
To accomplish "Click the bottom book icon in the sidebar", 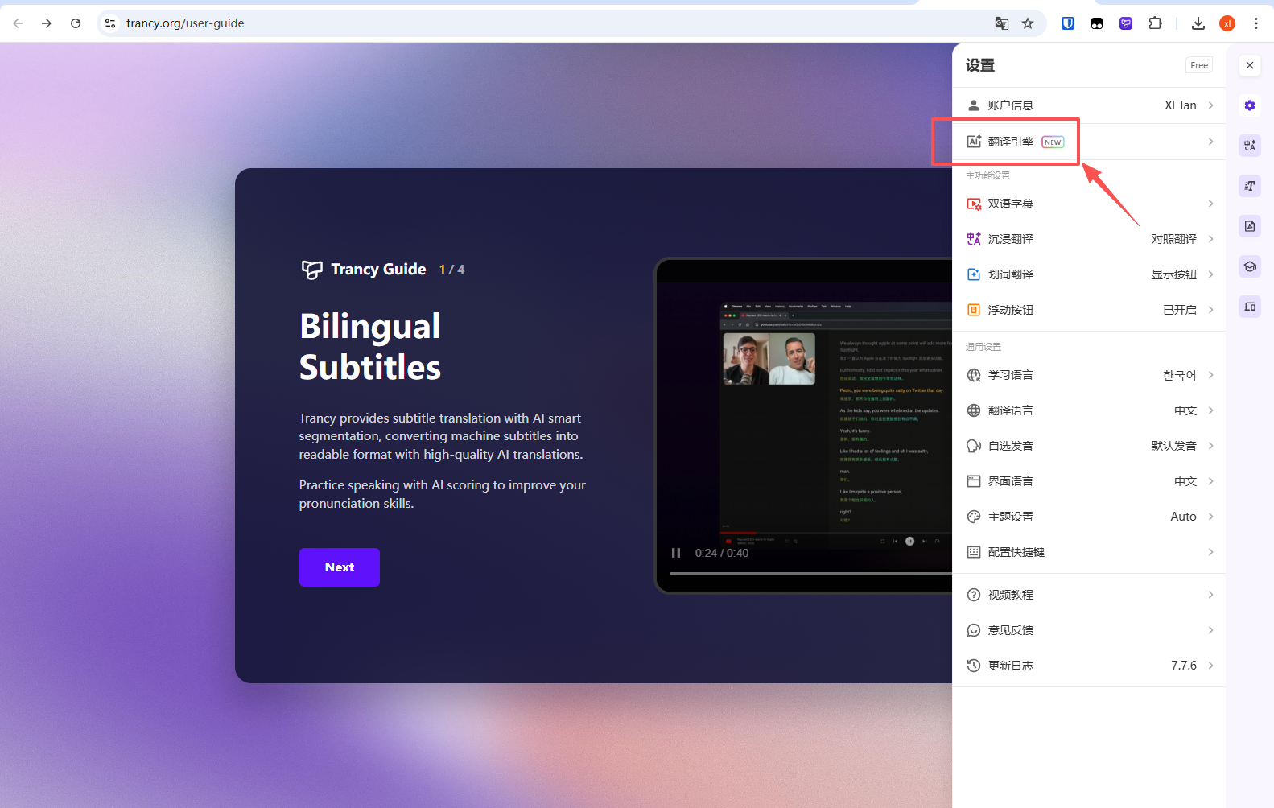I will (1250, 307).
